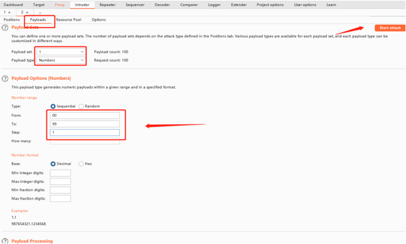
Task: Open the Payload type dropdown
Action: point(61,60)
